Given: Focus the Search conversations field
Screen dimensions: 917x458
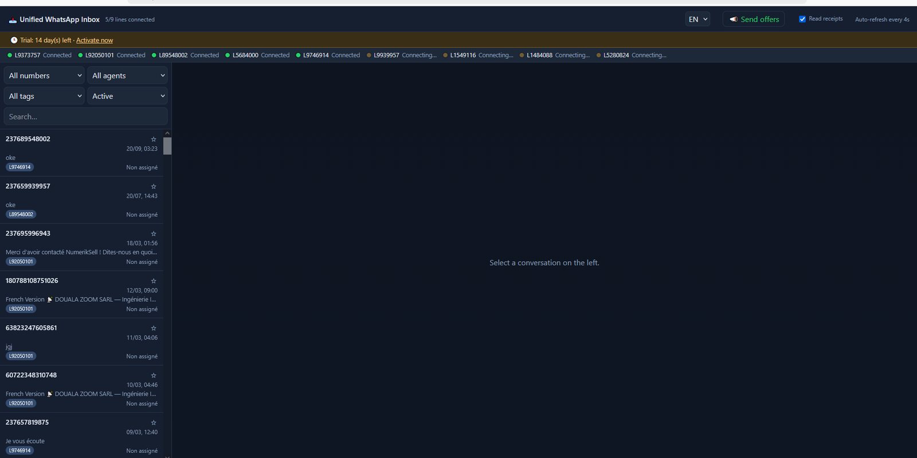Looking at the screenshot, I should (86, 116).
